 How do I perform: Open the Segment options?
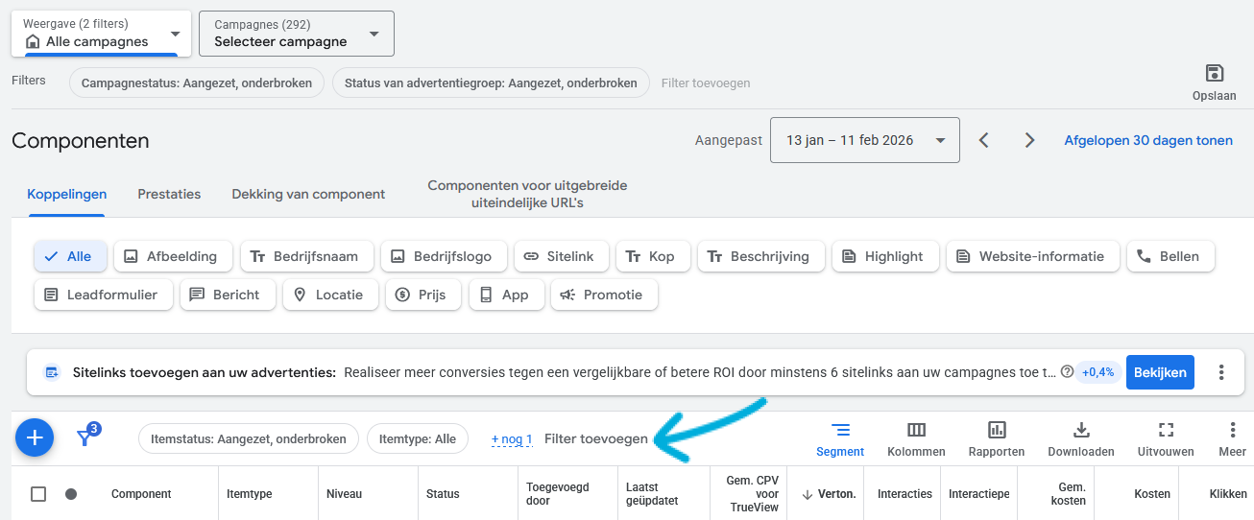pos(840,439)
